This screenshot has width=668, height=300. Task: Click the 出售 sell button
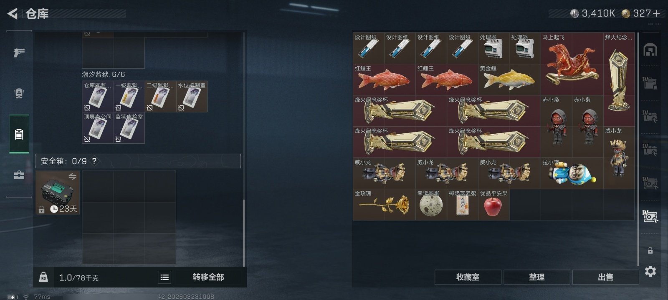point(606,277)
